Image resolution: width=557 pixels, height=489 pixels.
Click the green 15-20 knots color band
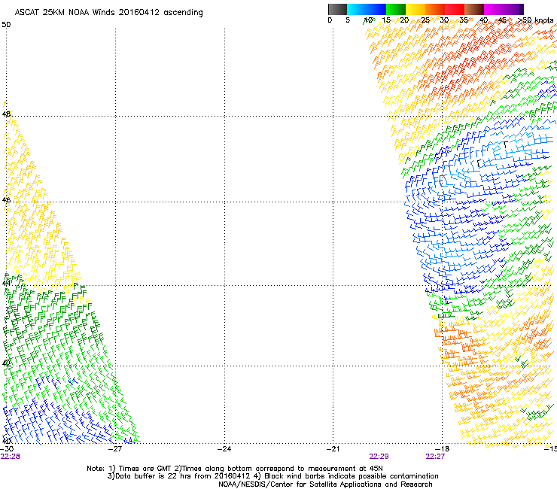(x=396, y=9)
